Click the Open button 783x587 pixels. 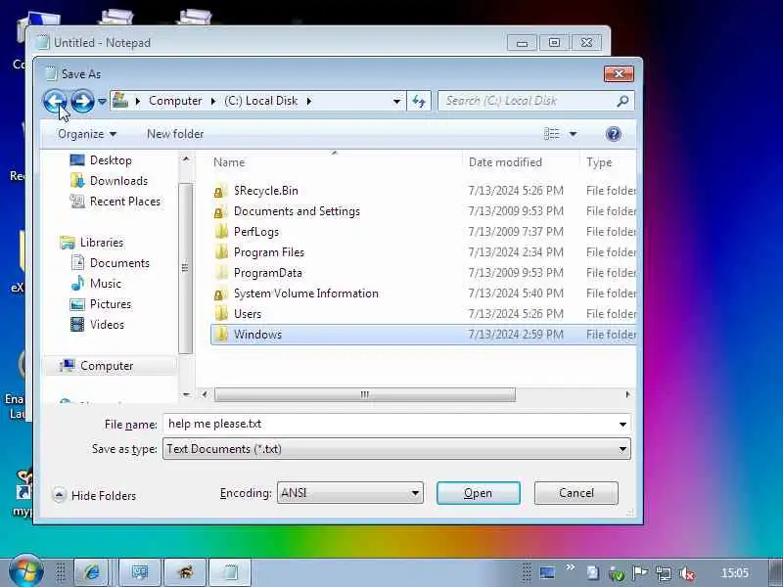tap(478, 493)
